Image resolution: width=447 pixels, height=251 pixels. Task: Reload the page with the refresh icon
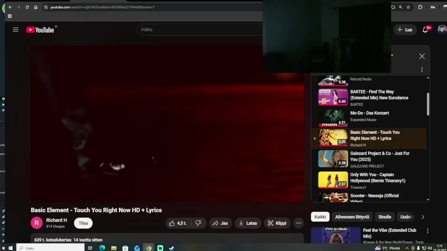[27, 7]
